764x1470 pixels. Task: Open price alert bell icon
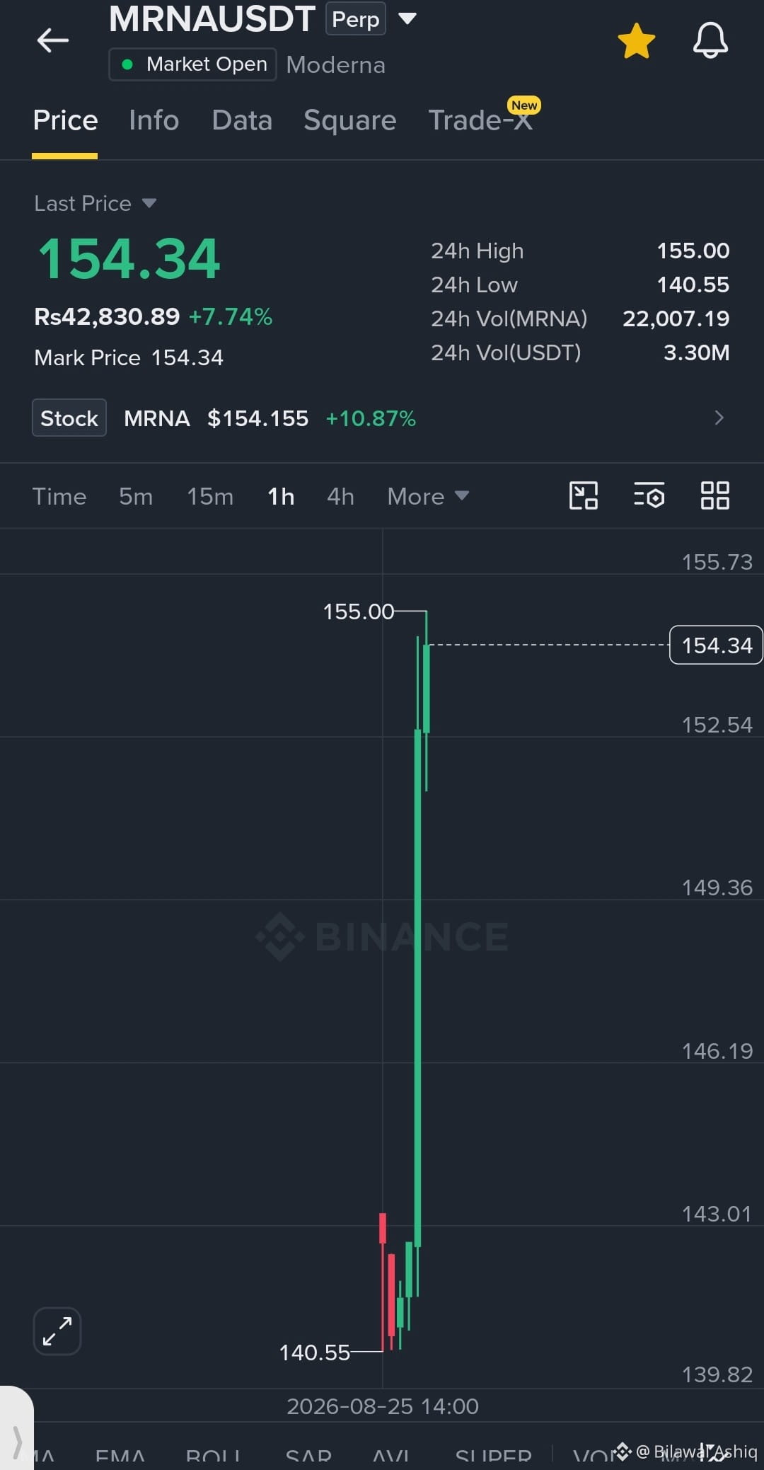point(710,40)
